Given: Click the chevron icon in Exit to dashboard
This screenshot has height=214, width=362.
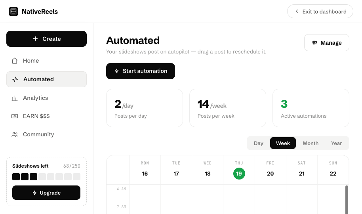Looking at the screenshot, I should (x=297, y=11).
